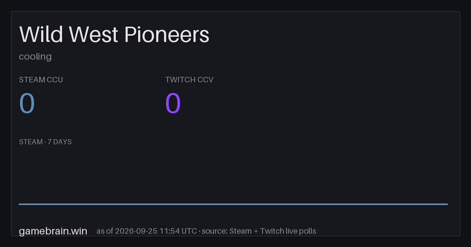
Task: Click the TWITCH CCV label
Action: coord(189,80)
